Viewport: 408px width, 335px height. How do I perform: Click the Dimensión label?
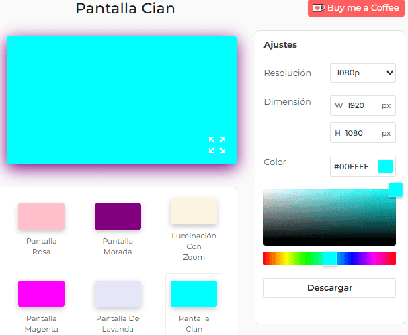(287, 101)
